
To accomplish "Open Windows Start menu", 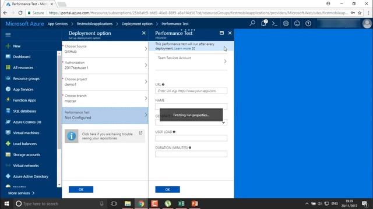I will pos(6,204).
